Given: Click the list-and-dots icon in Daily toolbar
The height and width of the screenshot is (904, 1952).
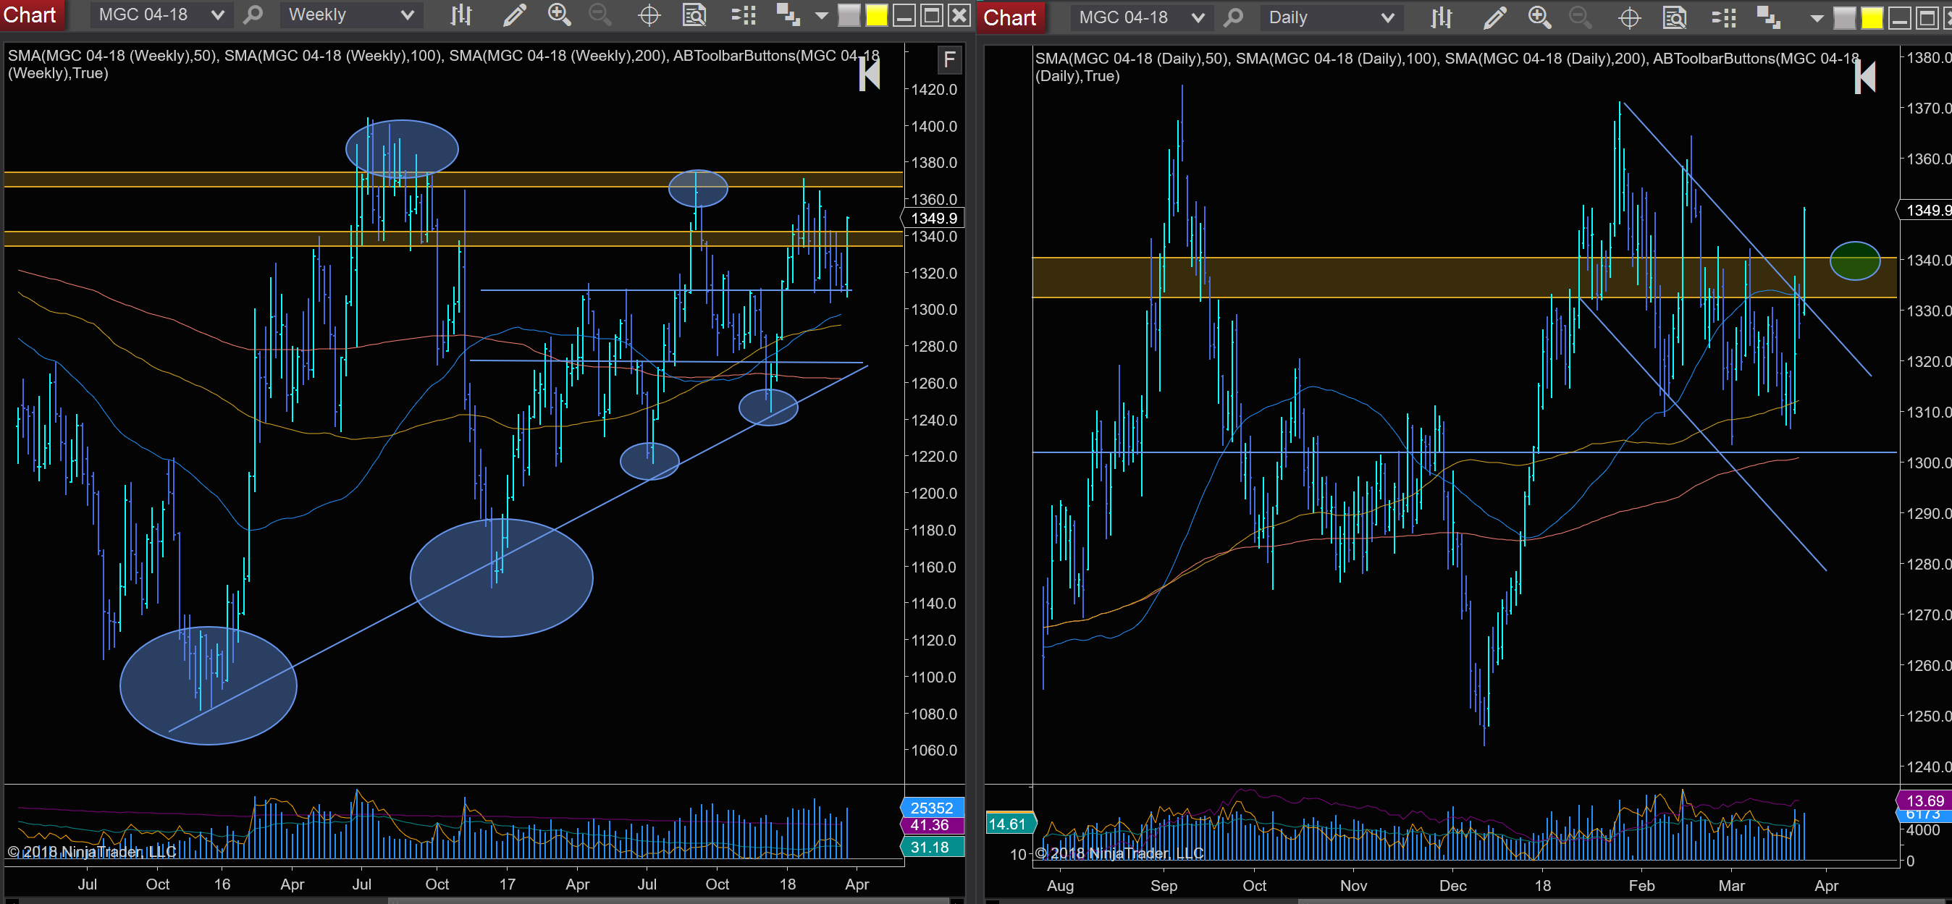Looking at the screenshot, I should point(1723,18).
